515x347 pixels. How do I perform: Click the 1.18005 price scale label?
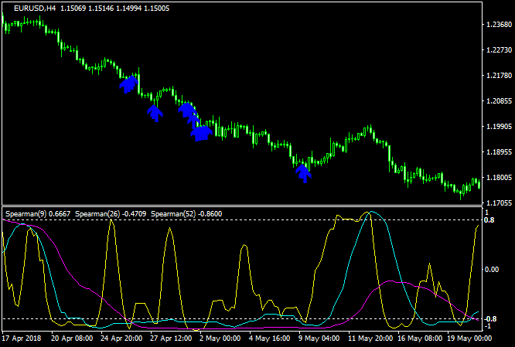click(x=498, y=178)
